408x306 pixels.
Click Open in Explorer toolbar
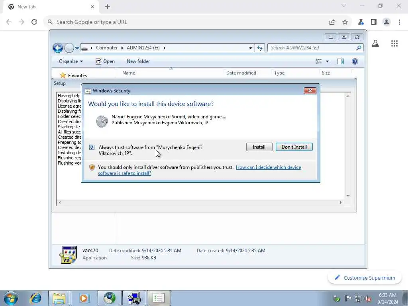coord(105,61)
